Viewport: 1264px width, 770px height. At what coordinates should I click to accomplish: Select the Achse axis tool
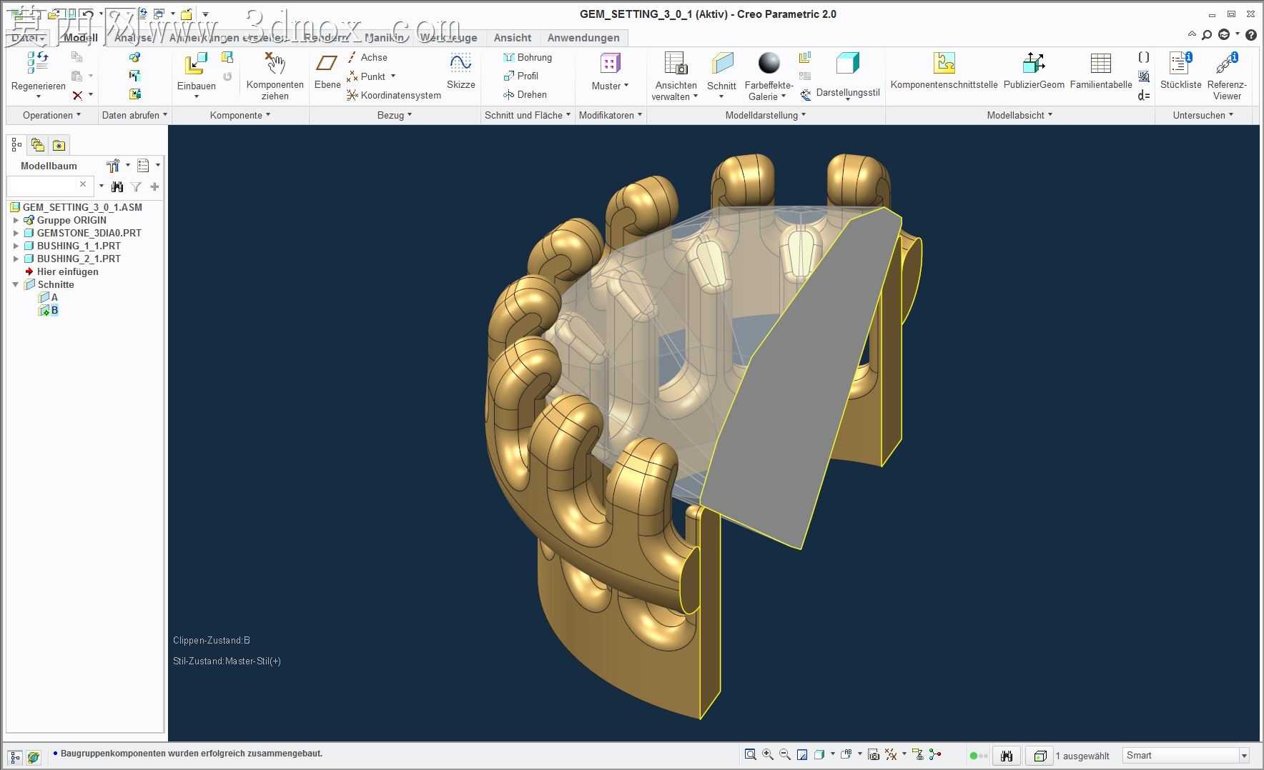[x=367, y=57]
